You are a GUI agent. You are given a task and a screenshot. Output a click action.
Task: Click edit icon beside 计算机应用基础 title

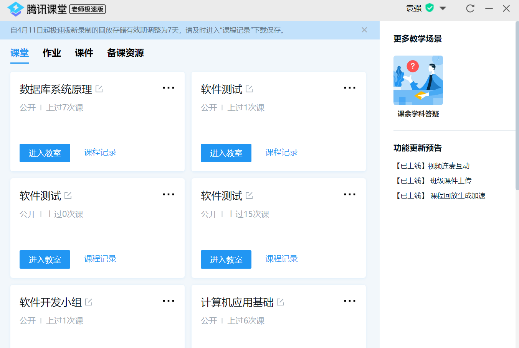coord(280,302)
